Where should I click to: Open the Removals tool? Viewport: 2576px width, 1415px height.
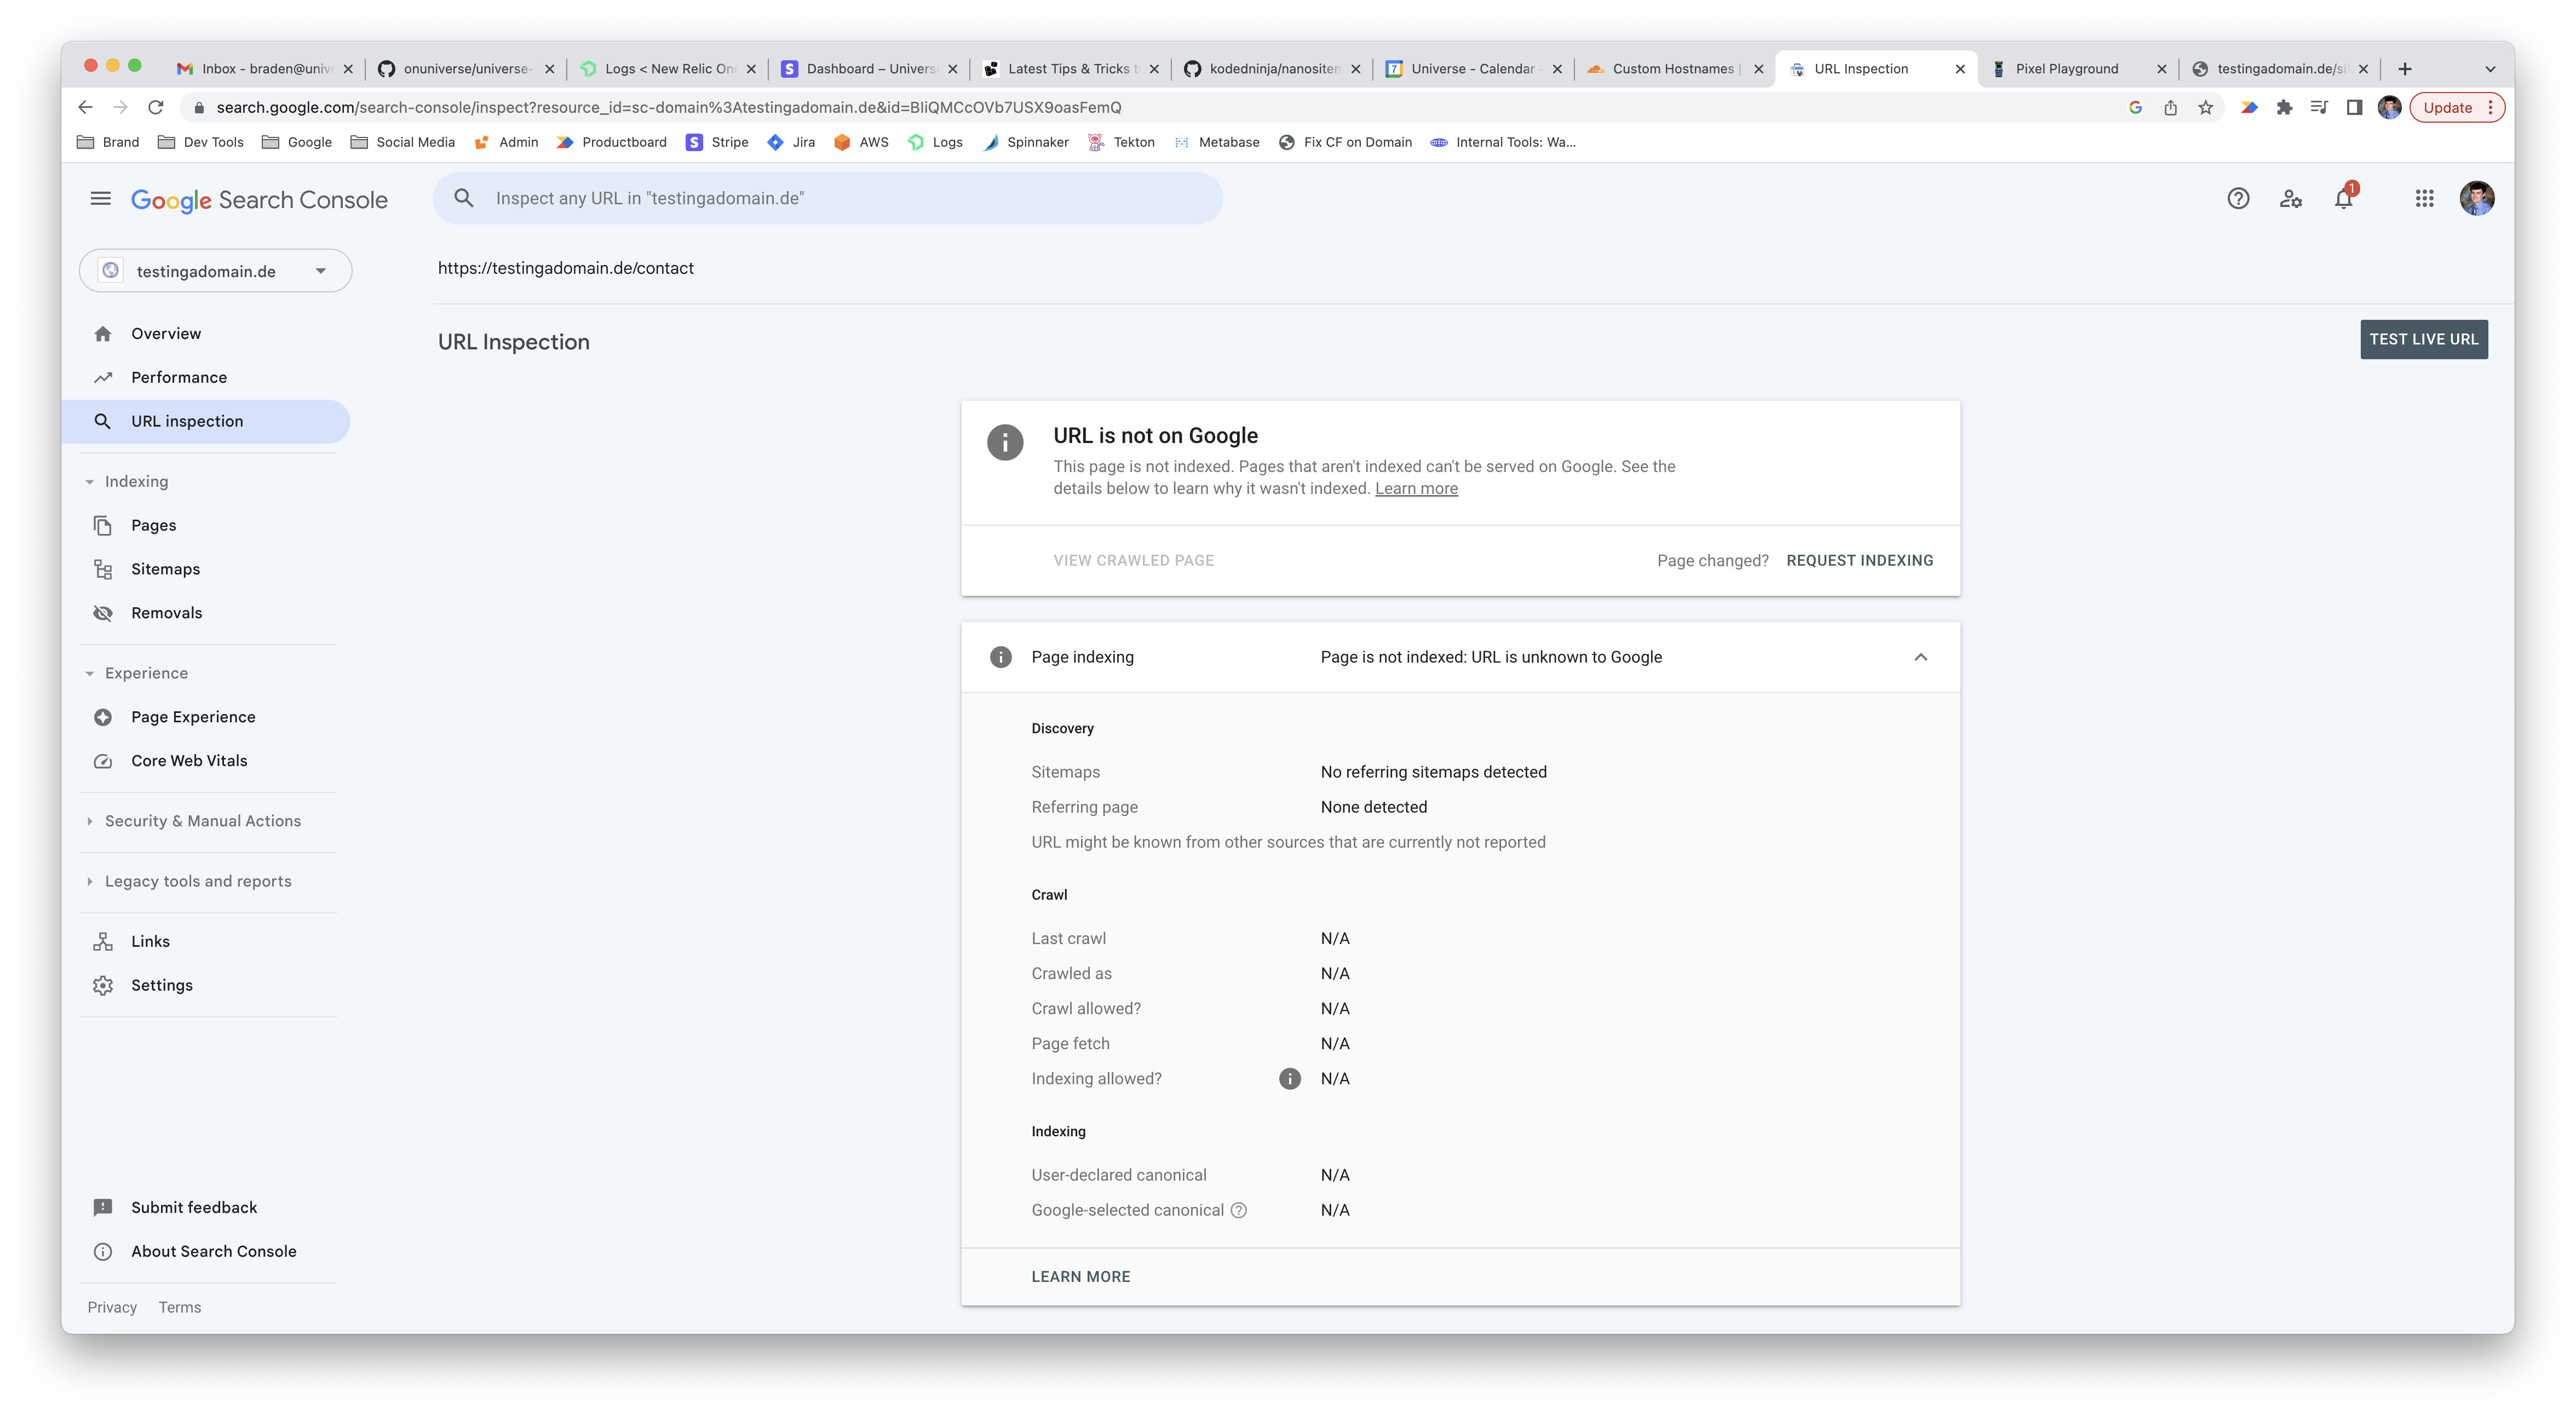click(x=206, y=613)
